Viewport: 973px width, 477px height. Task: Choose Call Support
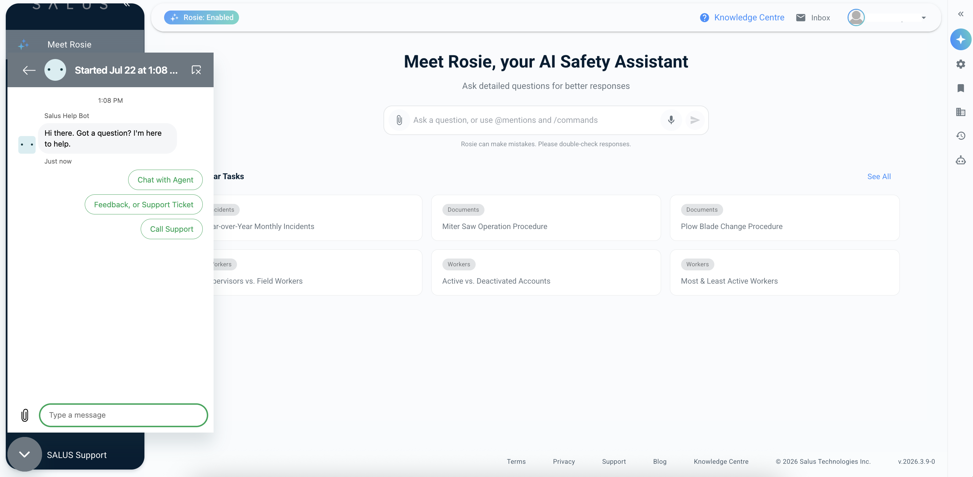pos(172,229)
